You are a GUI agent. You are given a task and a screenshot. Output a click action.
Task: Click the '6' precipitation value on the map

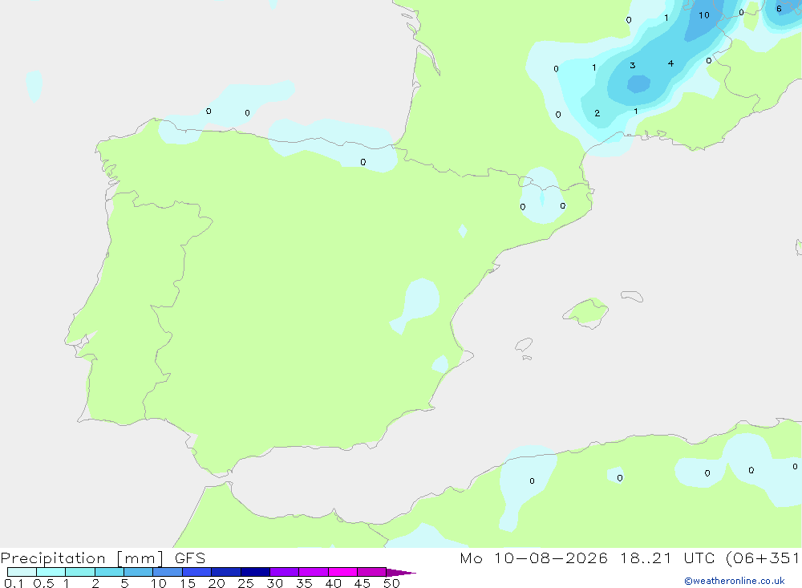[x=779, y=9]
